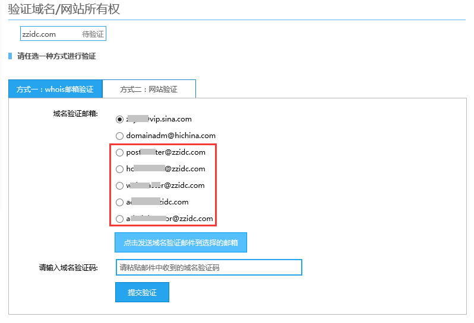474x323 pixels.
Task: Select the vip.sina.com email radio button
Action: pyautogui.click(x=120, y=119)
